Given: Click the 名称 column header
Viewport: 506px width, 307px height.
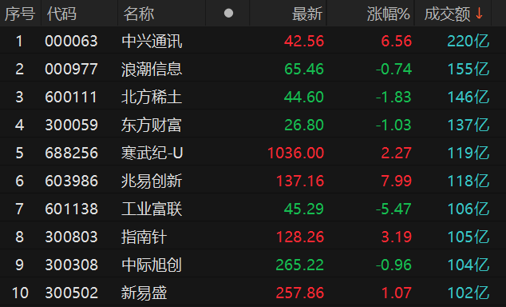Looking at the screenshot, I should coord(139,14).
